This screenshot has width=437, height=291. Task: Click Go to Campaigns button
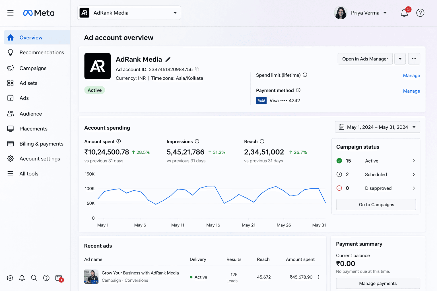tap(376, 205)
